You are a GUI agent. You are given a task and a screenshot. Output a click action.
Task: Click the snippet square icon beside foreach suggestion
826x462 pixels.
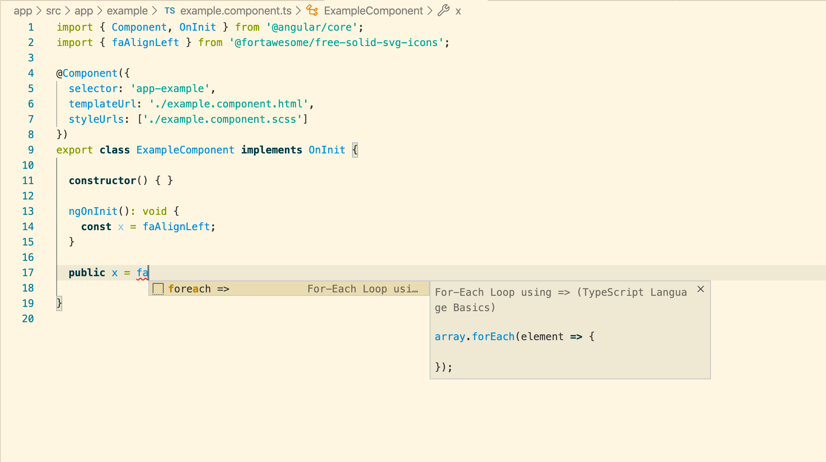(158, 289)
